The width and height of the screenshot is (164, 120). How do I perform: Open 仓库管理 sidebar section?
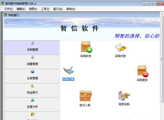click(x=32, y=76)
